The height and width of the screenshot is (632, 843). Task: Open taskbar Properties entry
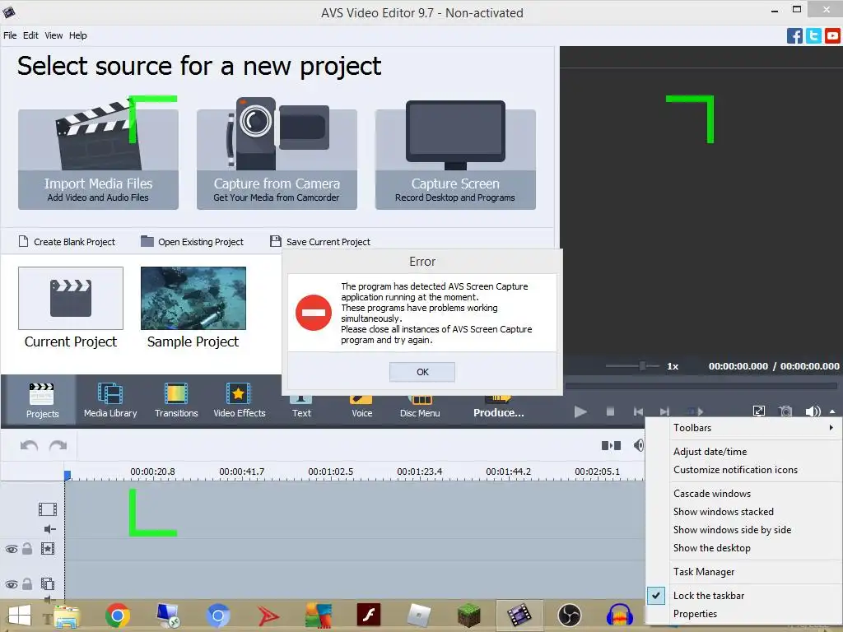point(743,614)
